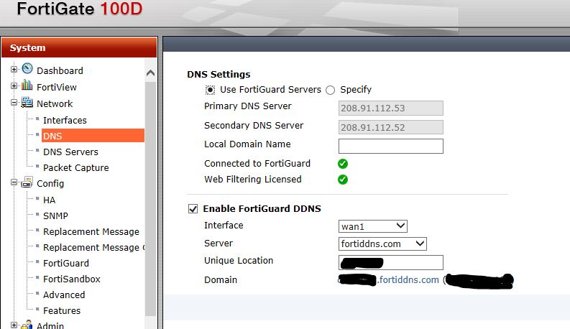Click the Dashboard gauge icon
The width and height of the screenshot is (570, 329).
point(27,69)
